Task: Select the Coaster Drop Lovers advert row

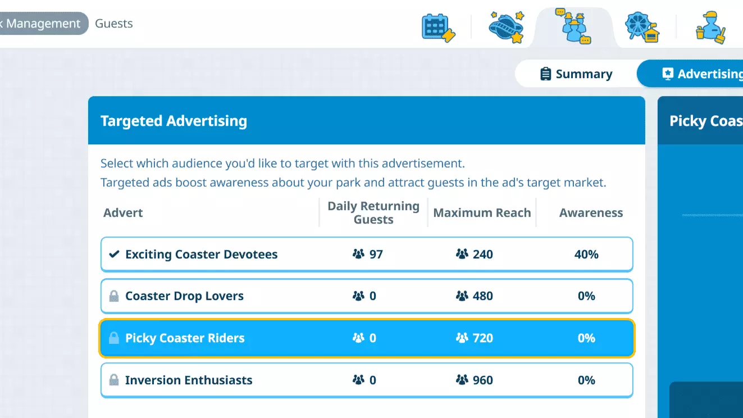Action: pyautogui.click(x=366, y=296)
